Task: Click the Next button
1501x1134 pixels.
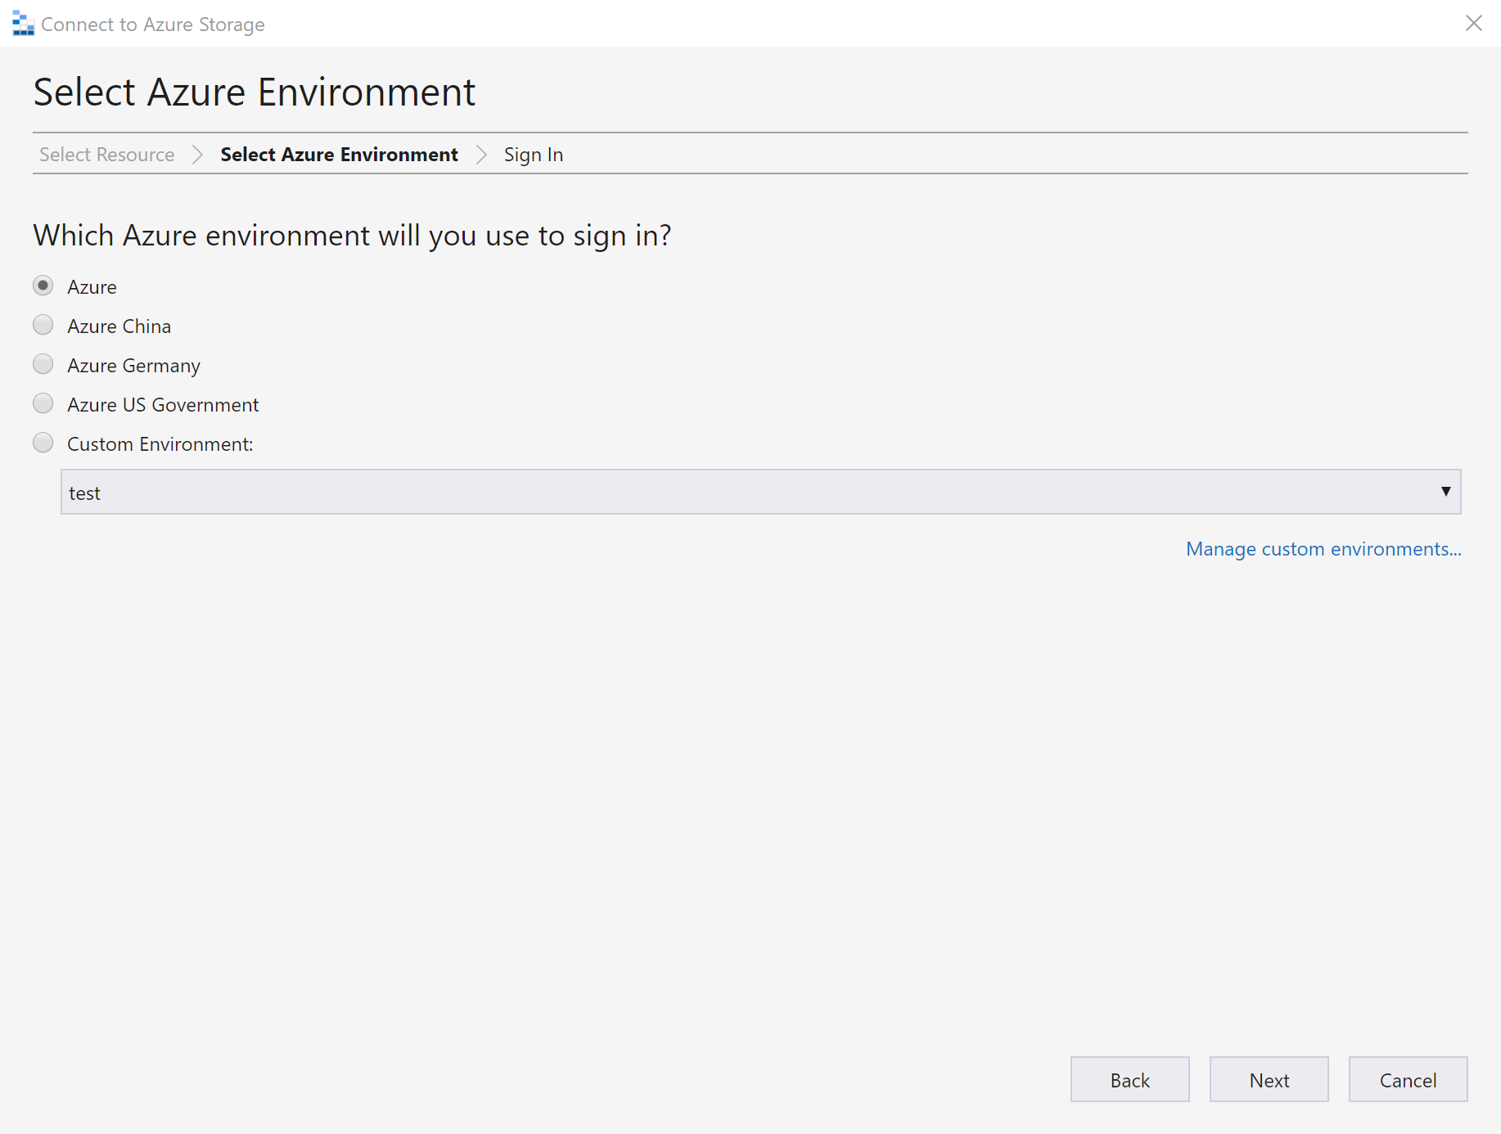Action: click(x=1269, y=1079)
